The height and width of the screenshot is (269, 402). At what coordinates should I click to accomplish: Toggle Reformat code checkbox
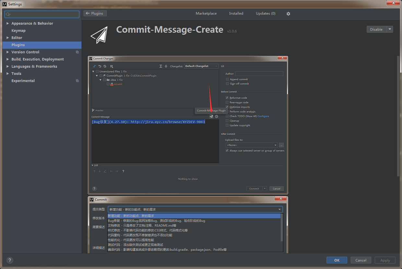pyautogui.click(x=227, y=98)
